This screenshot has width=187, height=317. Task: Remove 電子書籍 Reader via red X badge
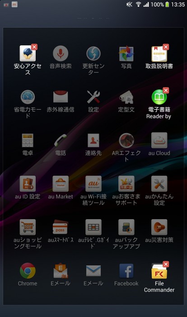(x=166, y=91)
